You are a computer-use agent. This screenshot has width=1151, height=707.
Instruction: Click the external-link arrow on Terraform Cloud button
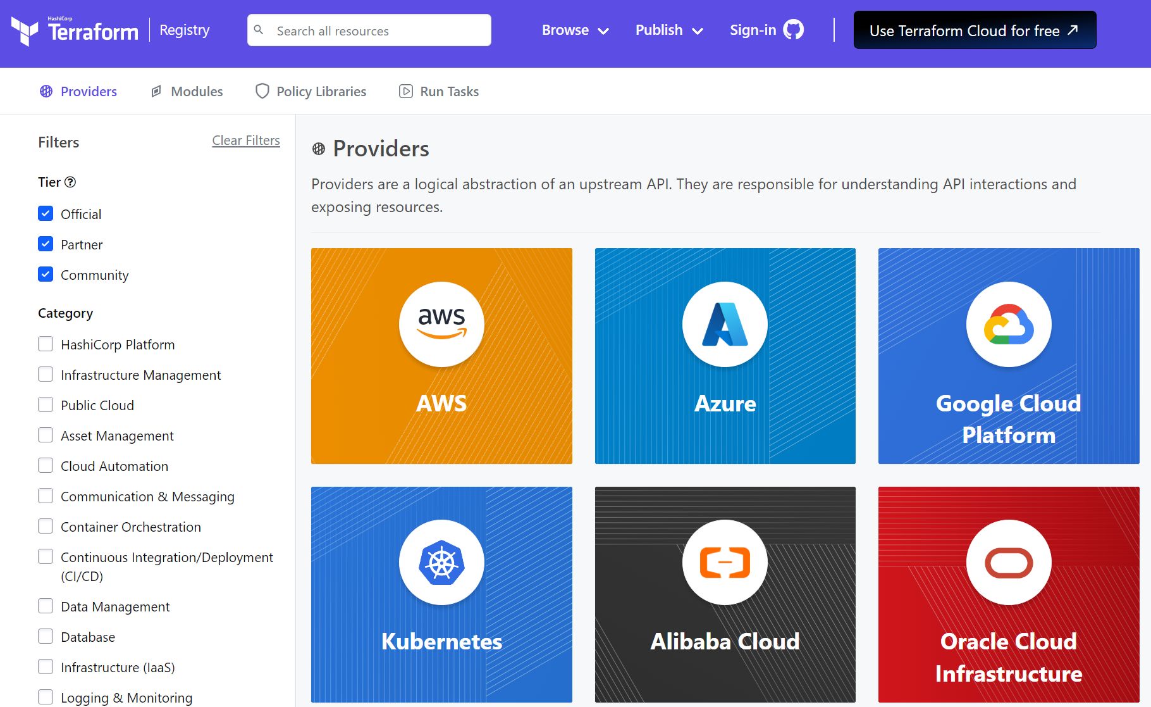pos(1073,30)
